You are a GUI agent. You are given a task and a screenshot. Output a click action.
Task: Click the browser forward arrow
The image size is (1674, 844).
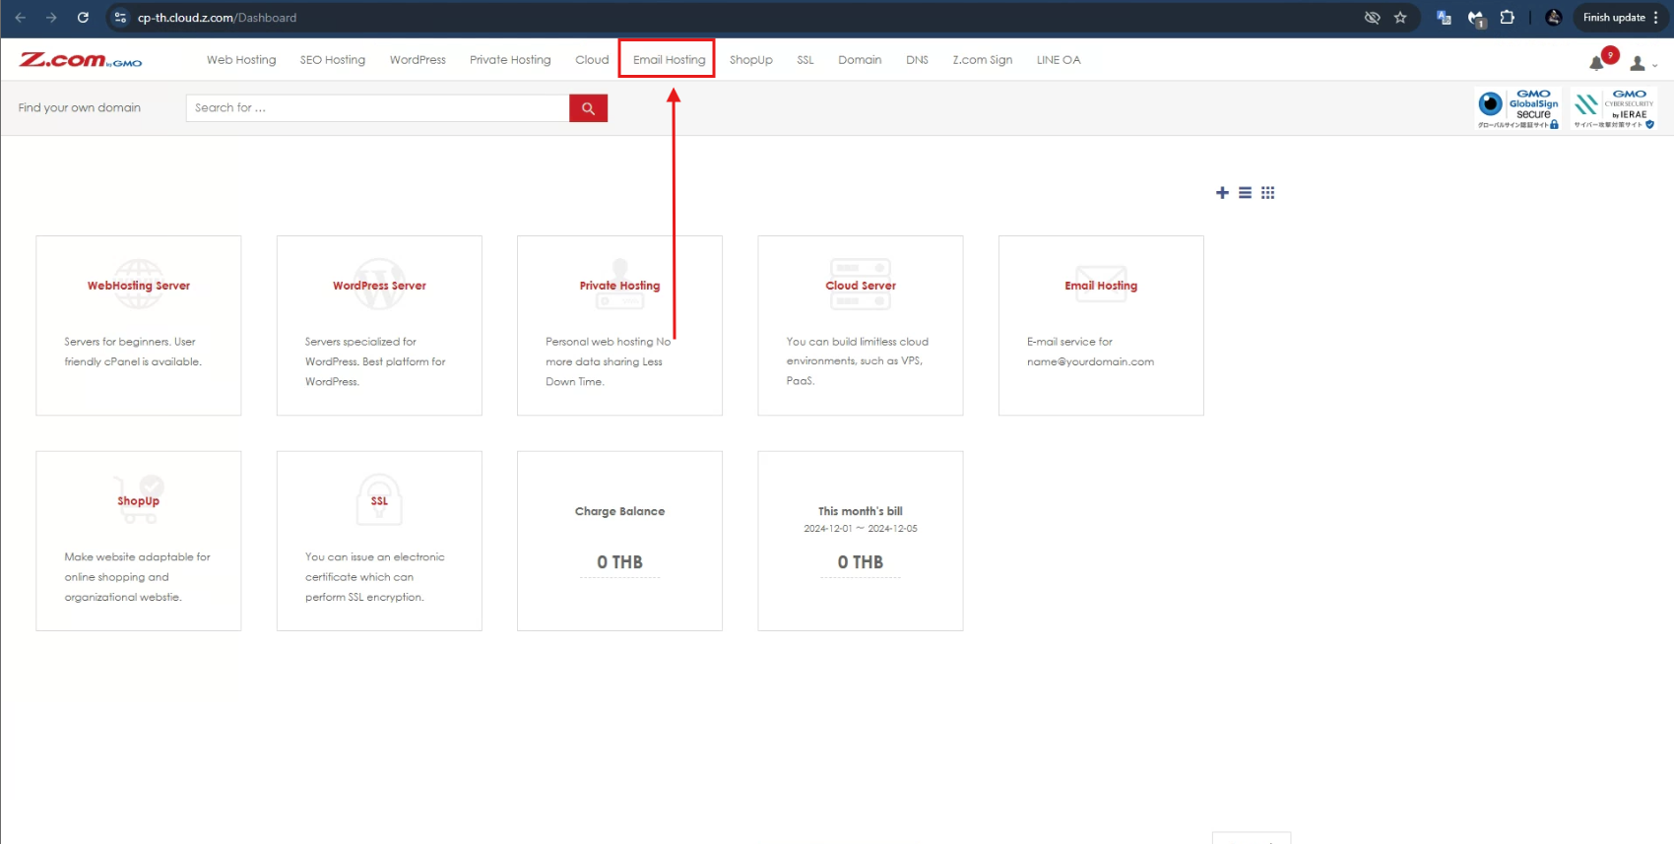click(51, 18)
